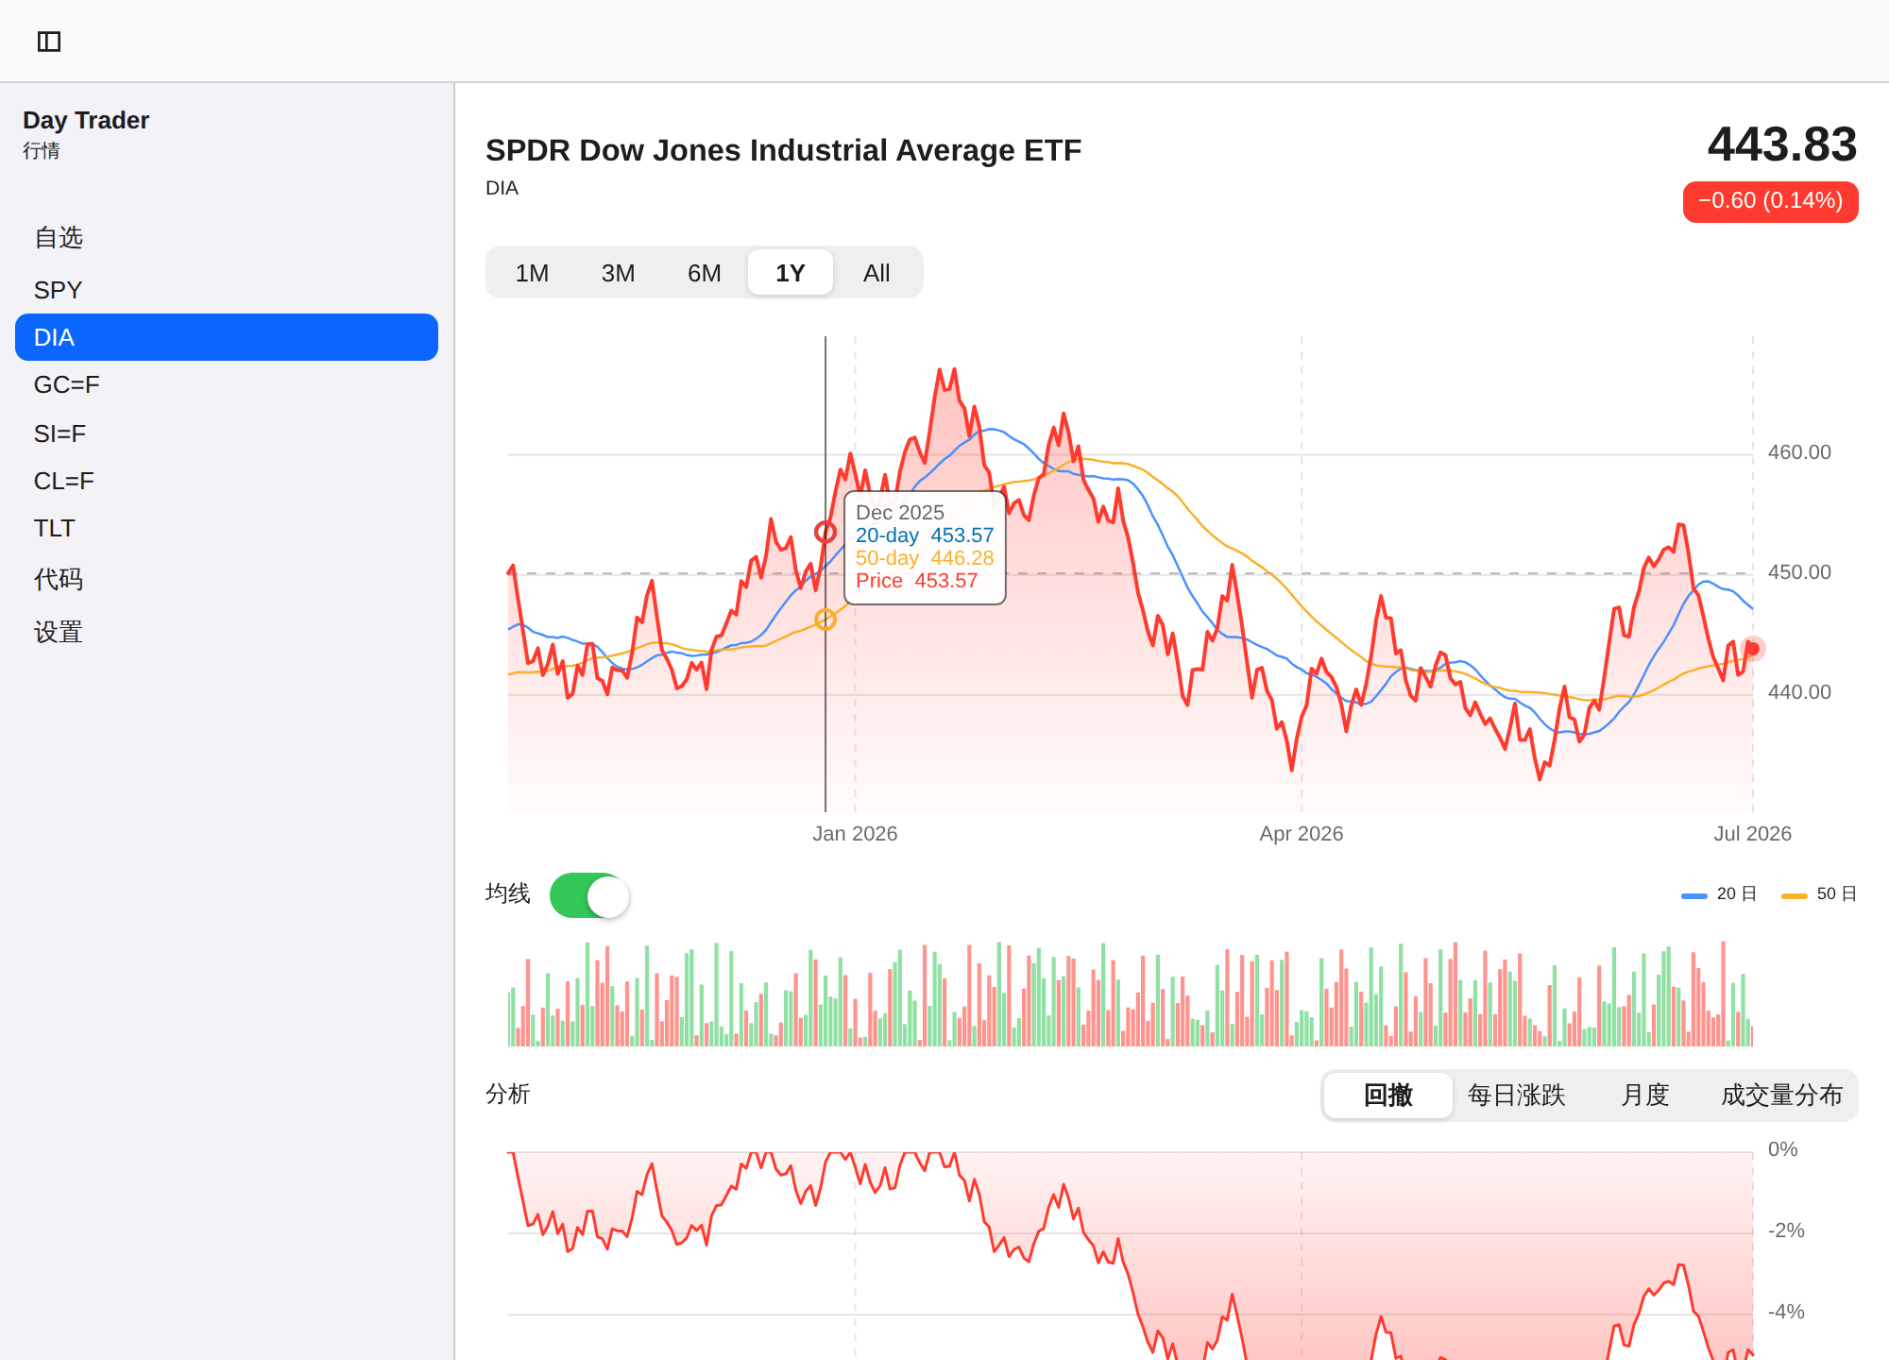Image resolution: width=1889 pixels, height=1360 pixels.
Task: Toggle the sidebar panel icon
Action: tap(49, 42)
